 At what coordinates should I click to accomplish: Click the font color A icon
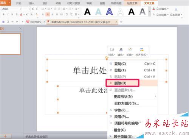pyautogui.click(x=21, y=14)
